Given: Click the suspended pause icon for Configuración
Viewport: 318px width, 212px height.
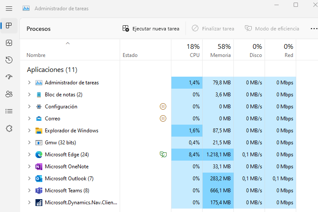Looking at the screenshot, I should (163, 107).
